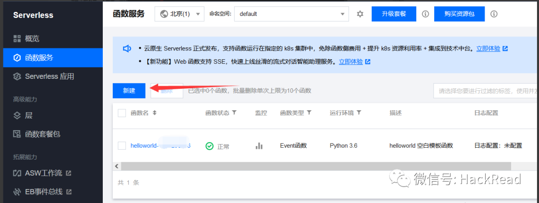Click the announcement speaker icon

127,49
